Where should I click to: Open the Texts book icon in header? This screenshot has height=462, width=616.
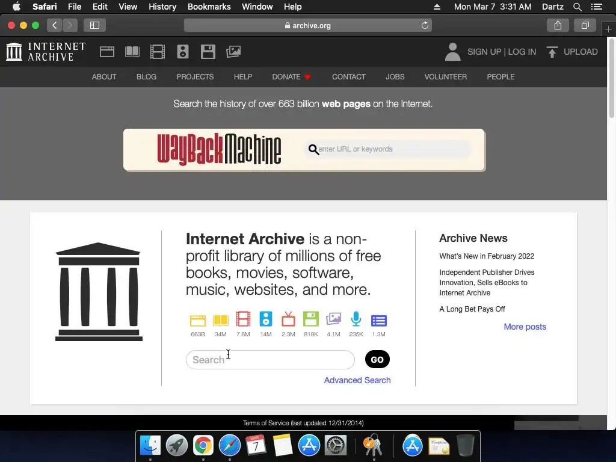pyautogui.click(x=132, y=52)
